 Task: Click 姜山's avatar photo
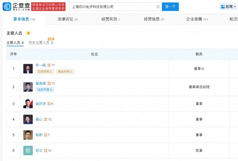click(x=28, y=119)
